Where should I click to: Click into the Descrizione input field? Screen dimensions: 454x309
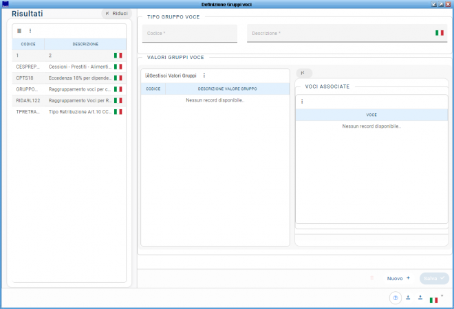pyautogui.click(x=340, y=34)
